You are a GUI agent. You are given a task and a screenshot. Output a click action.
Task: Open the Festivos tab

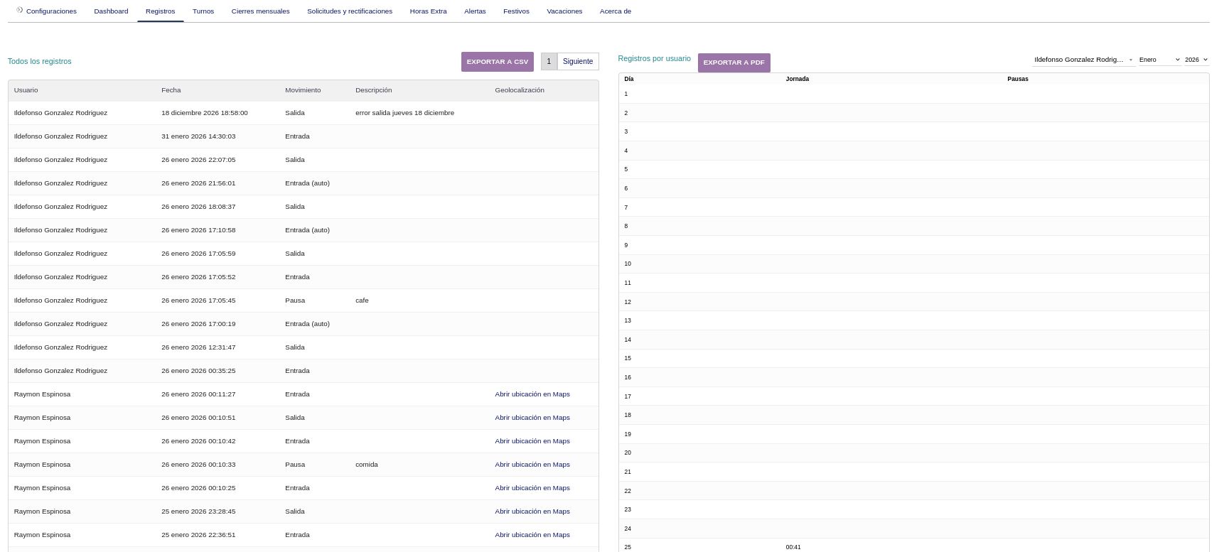tap(516, 11)
